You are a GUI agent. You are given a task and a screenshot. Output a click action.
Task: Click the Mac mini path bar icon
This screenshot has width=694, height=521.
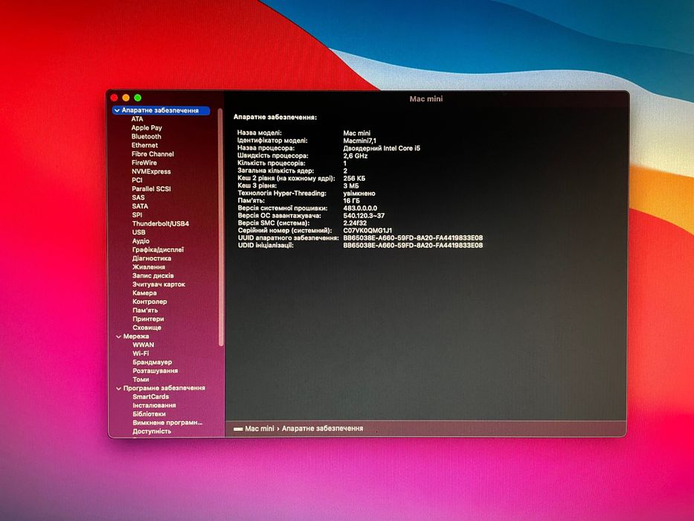238,429
